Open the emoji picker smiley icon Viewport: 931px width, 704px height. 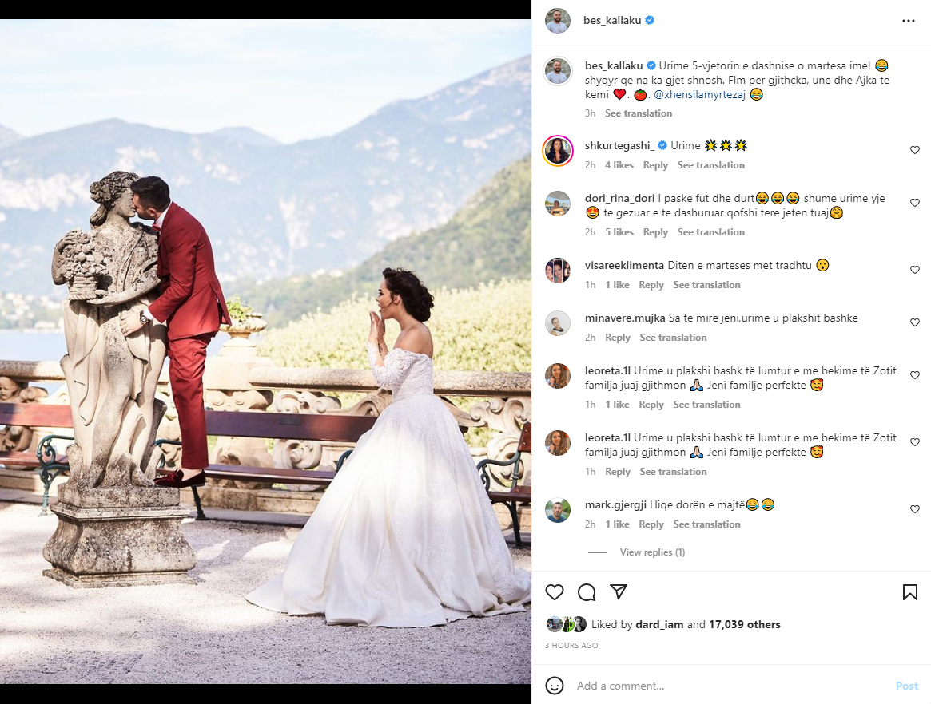pos(555,686)
